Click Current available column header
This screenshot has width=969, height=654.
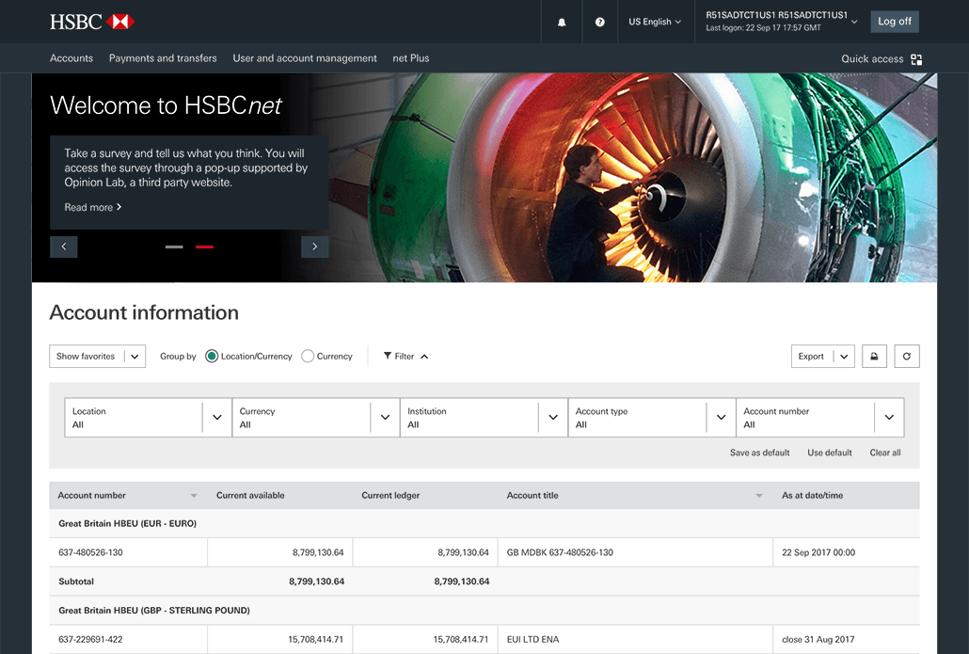(x=250, y=495)
